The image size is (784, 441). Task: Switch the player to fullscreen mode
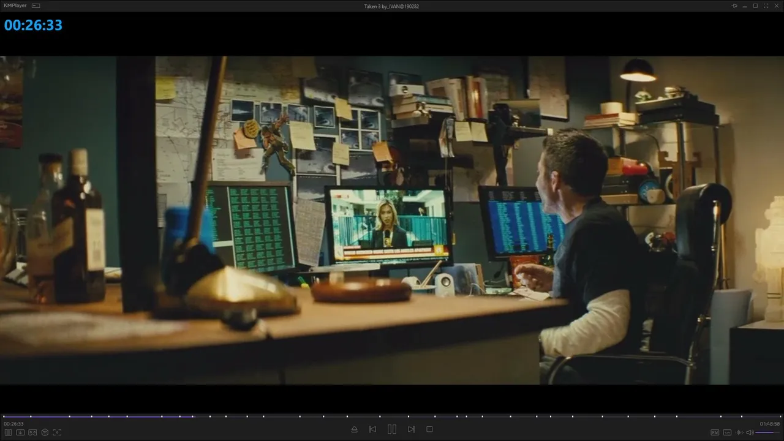click(x=766, y=6)
